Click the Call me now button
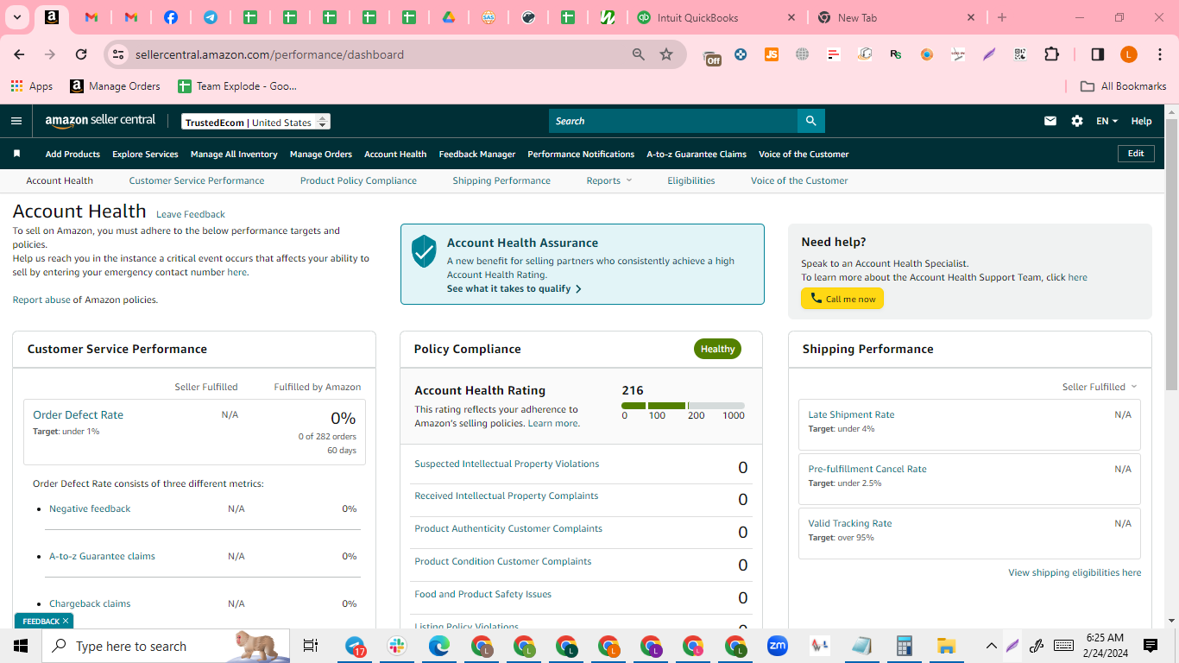Viewport: 1179px width, 663px height. (842, 299)
